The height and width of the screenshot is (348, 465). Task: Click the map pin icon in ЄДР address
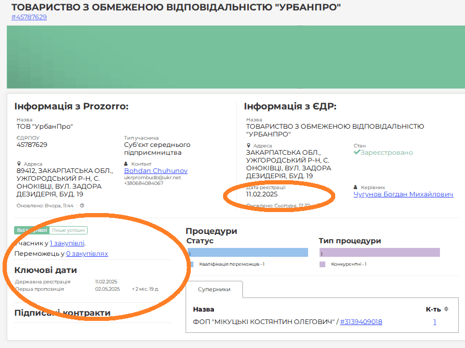(248, 146)
